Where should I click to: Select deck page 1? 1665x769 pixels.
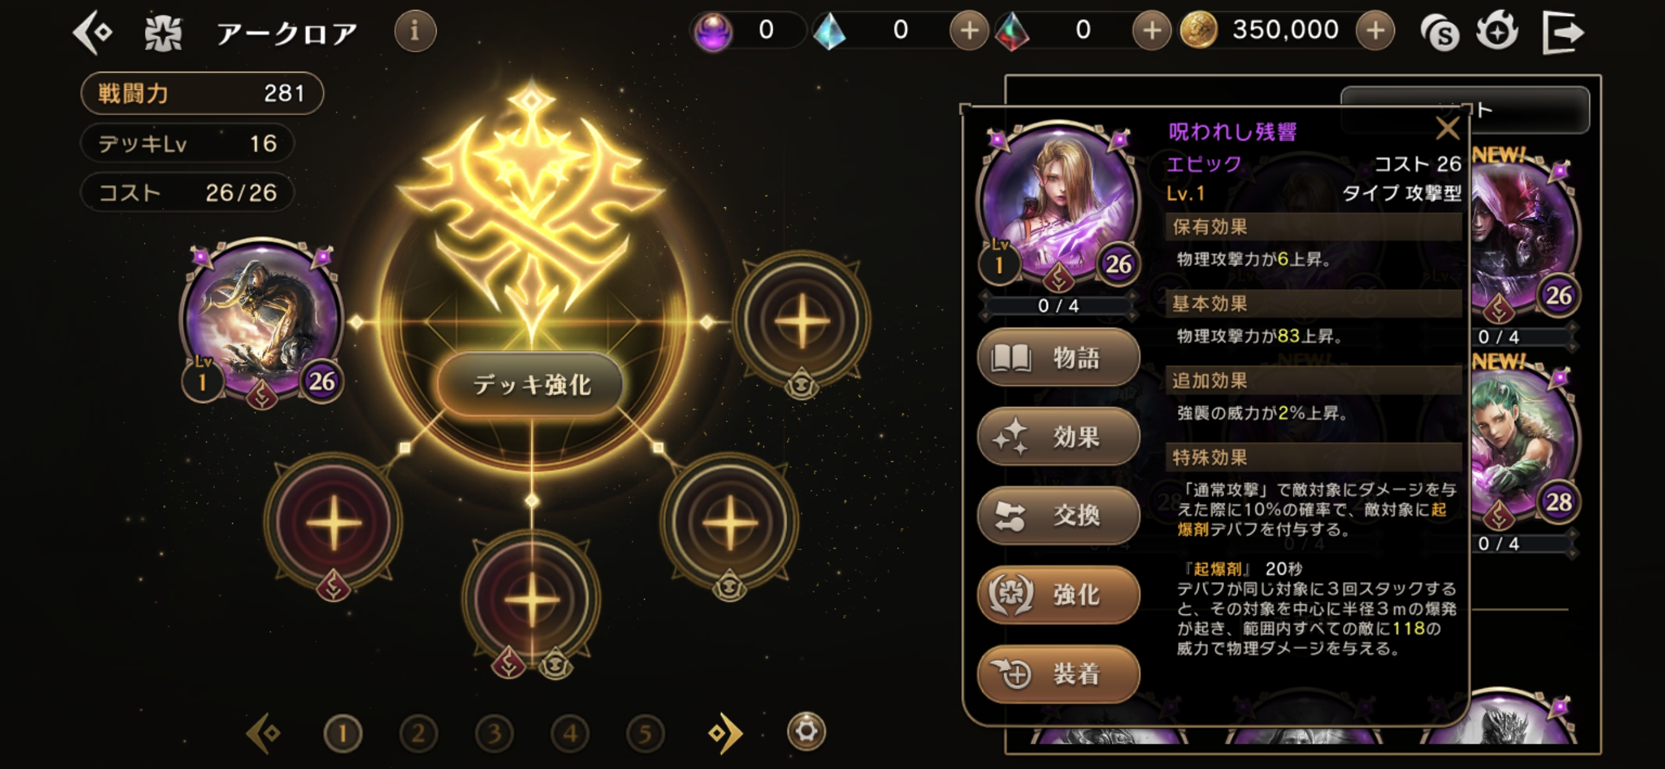[343, 734]
